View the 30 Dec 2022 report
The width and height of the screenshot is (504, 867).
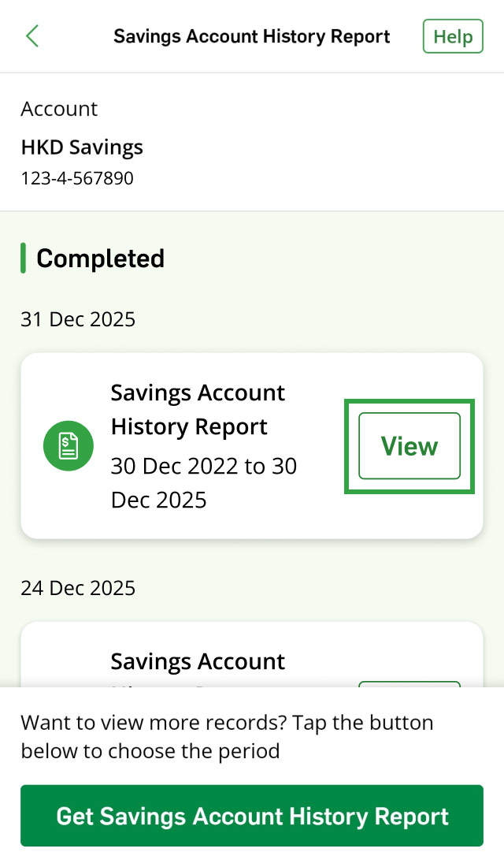click(409, 446)
